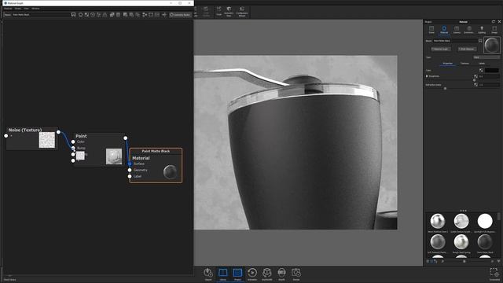Click the Noise (Texture) node output socket

point(58,132)
